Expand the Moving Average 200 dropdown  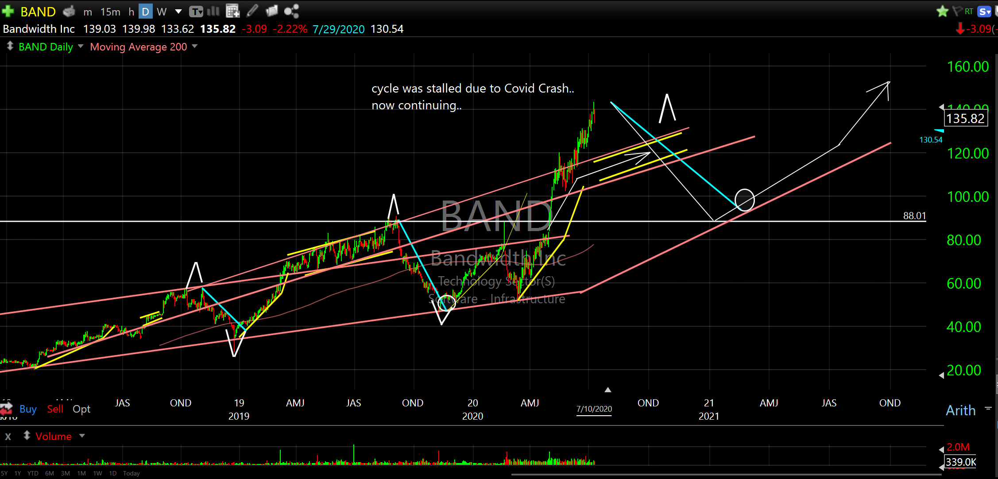(195, 46)
